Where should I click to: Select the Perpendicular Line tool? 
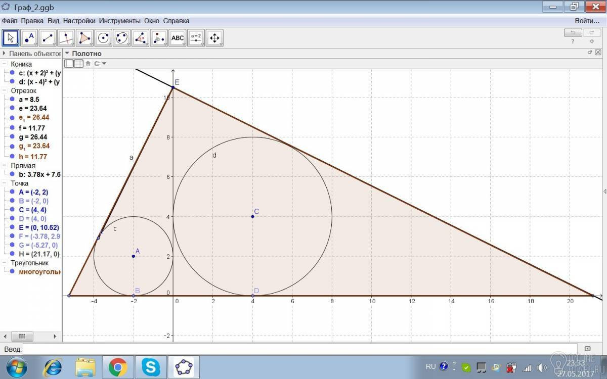pos(66,38)
